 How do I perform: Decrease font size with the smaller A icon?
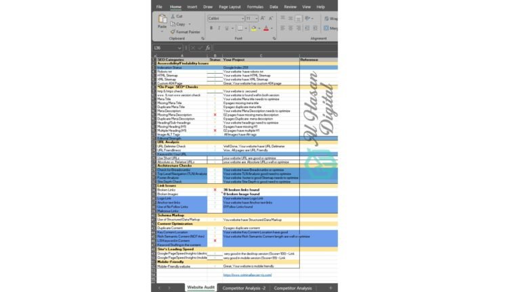[x=271, y=18]
